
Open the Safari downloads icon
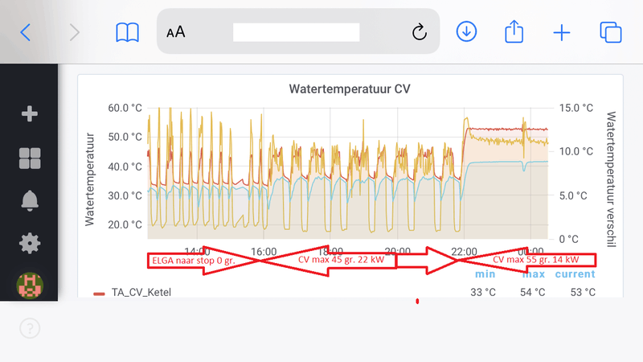point(466,31)
